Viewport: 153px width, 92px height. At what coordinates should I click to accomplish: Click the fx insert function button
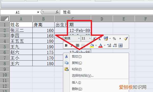tap(57, 12)
